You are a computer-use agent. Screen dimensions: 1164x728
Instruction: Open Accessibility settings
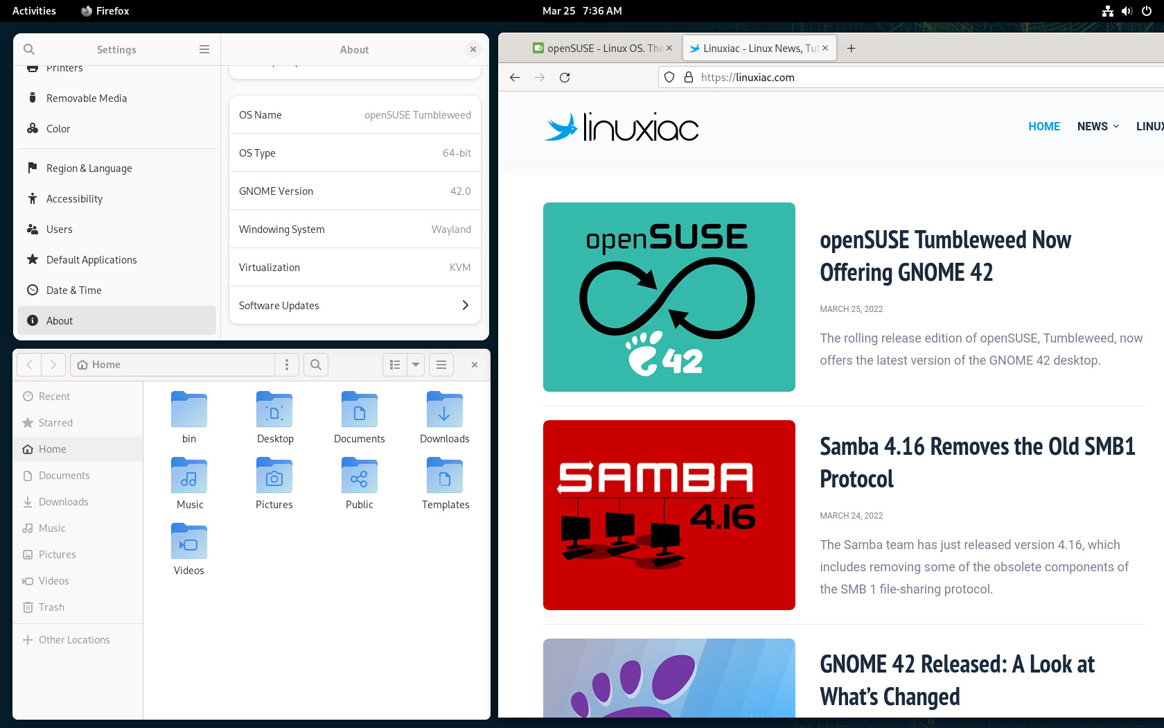(x=116, y=199)
